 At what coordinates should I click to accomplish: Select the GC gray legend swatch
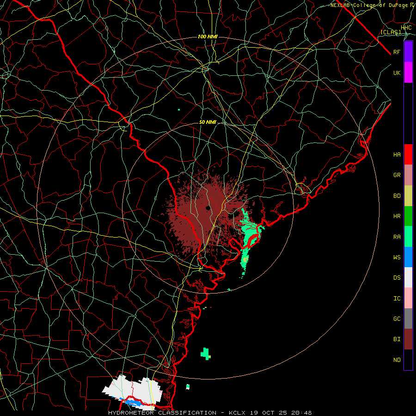[x=408, y=318]
